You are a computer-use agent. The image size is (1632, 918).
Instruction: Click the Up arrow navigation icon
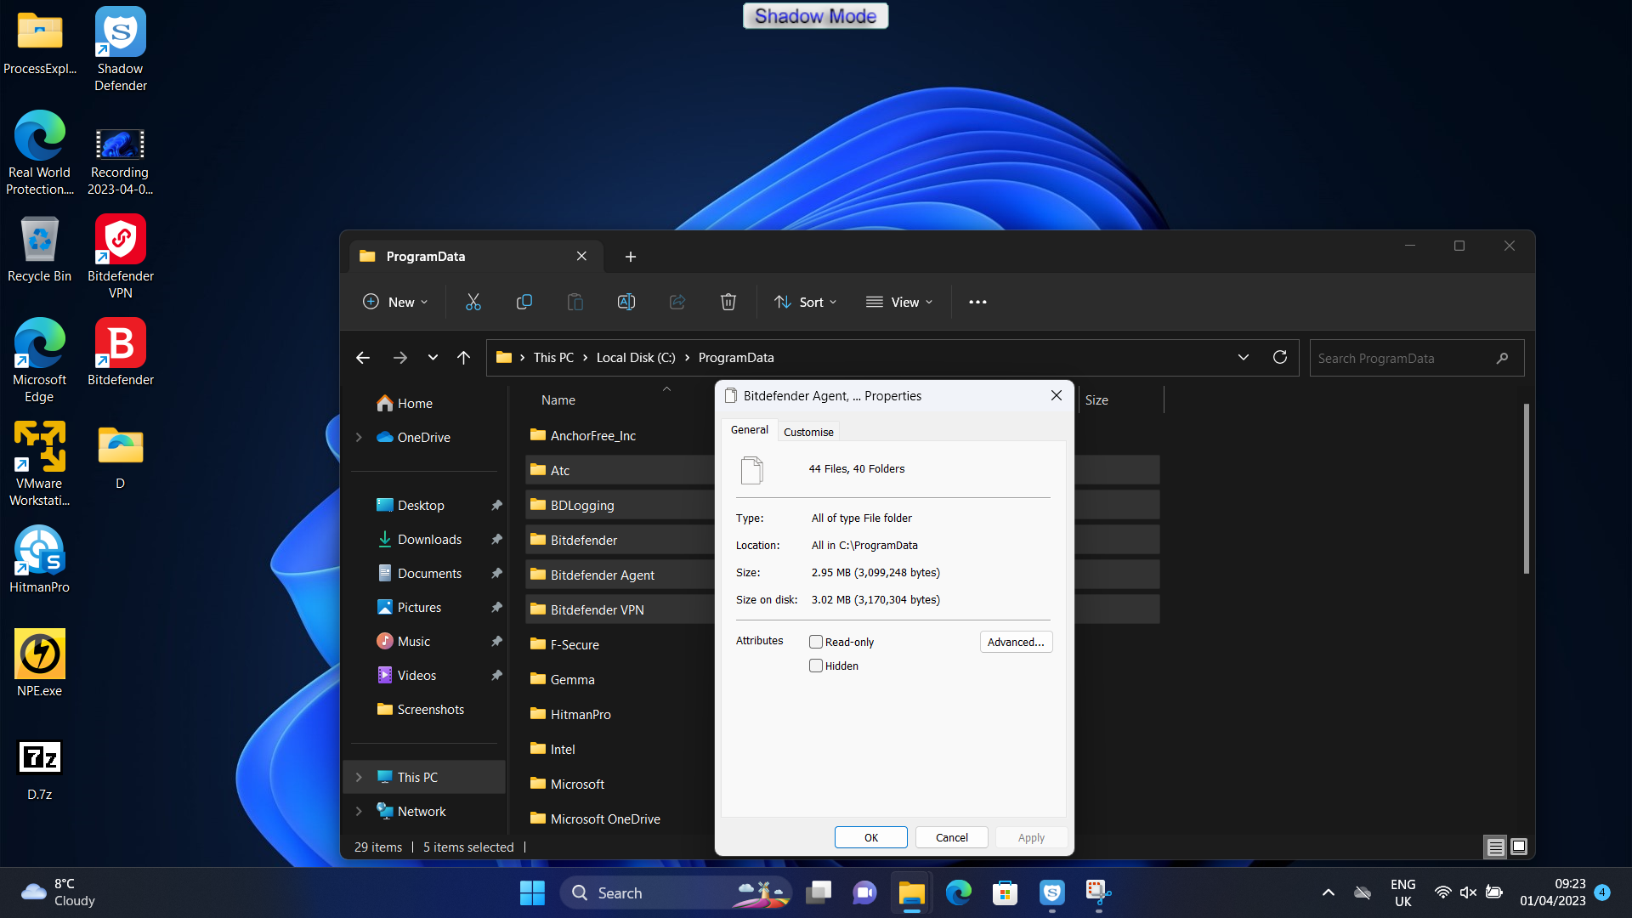pos(463,358)
